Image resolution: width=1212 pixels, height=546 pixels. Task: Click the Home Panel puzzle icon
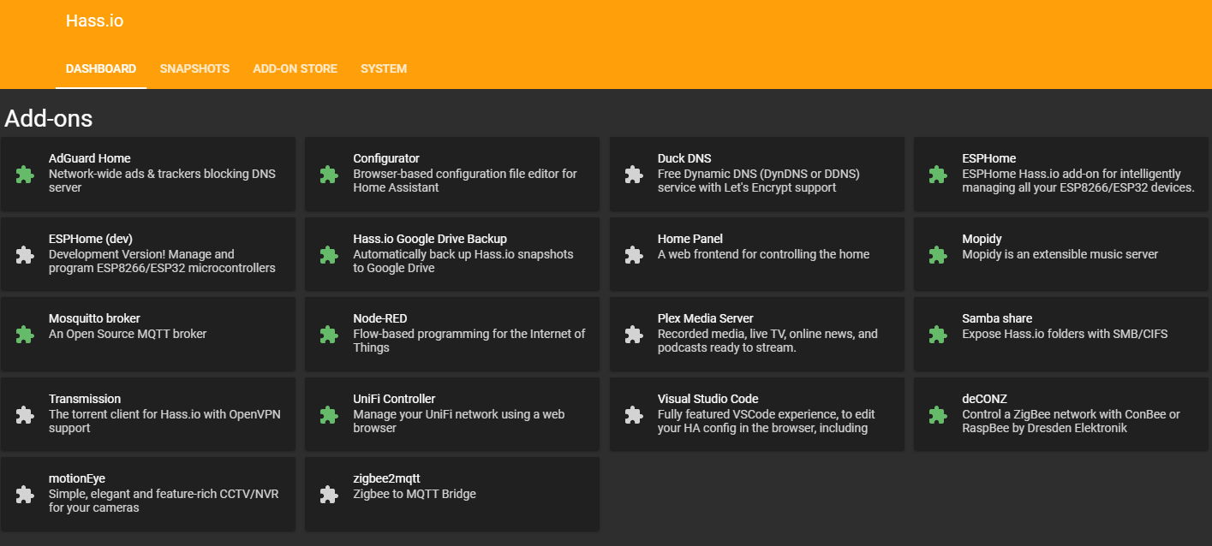(634, 255)
